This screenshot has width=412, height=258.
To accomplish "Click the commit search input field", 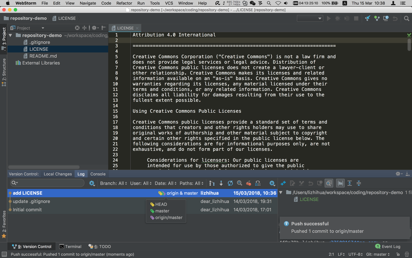I will click(x=47, y=183).
